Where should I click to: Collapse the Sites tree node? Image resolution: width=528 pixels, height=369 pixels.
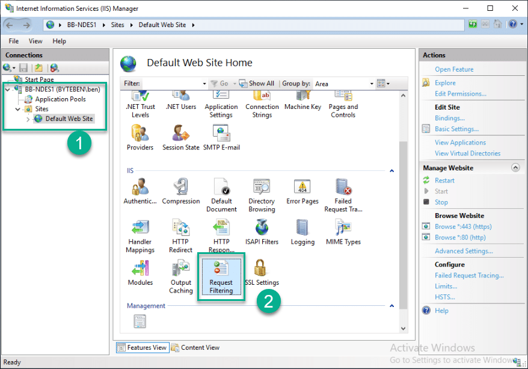(17, 109)
